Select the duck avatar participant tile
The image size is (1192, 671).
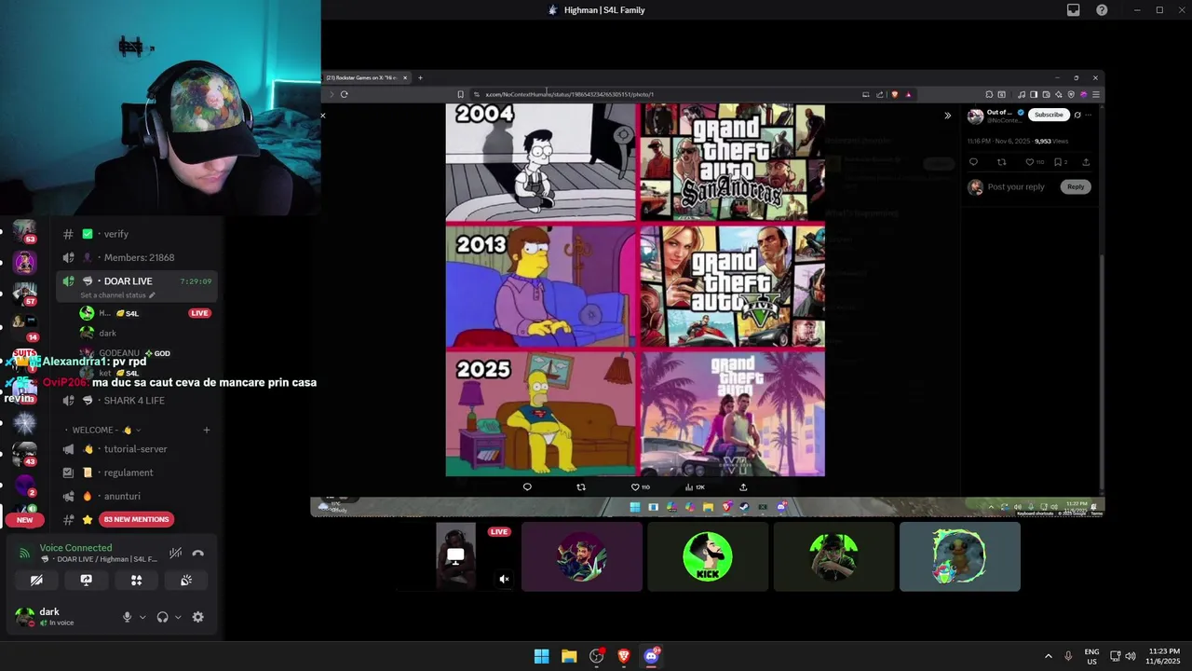960,556
